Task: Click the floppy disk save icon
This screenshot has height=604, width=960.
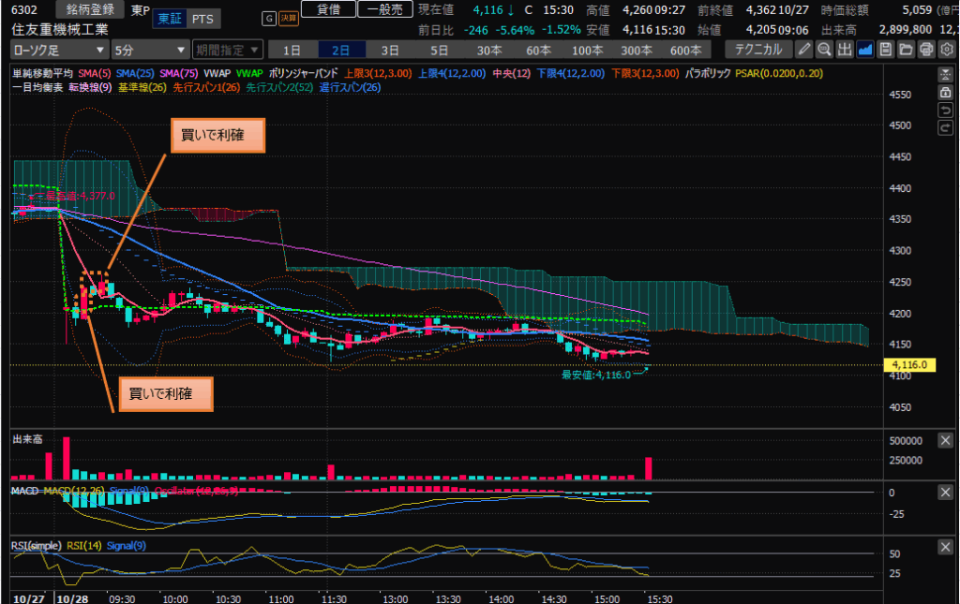Action: (x=885, y=50)
